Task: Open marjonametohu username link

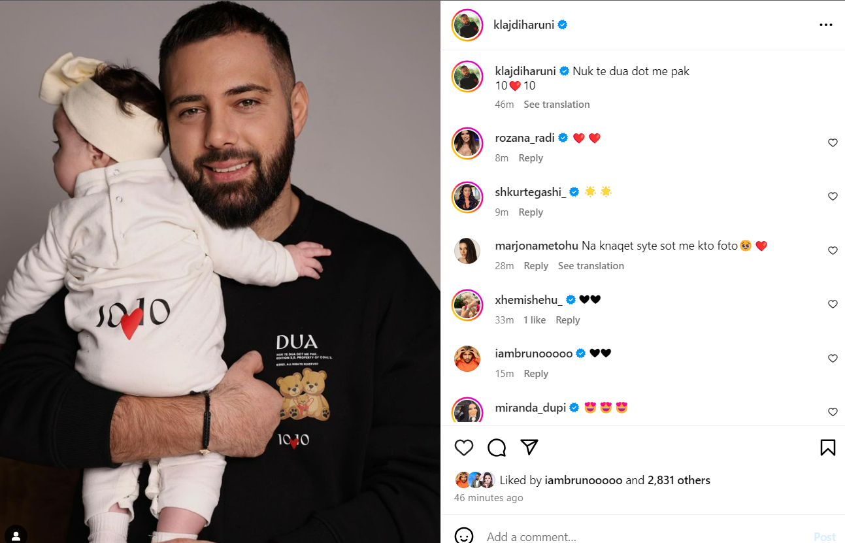Action: (537, 246)
